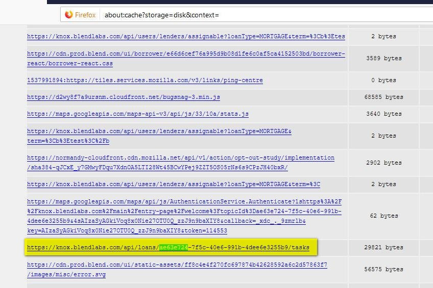Click the 29821 bytes size cell
Viewport: 433px width, 288px height.
pyautogui.click(x=384, y=248)
